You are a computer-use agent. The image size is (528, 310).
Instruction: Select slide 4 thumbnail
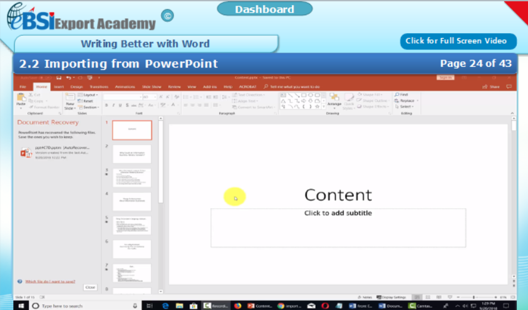coord(132,201)
